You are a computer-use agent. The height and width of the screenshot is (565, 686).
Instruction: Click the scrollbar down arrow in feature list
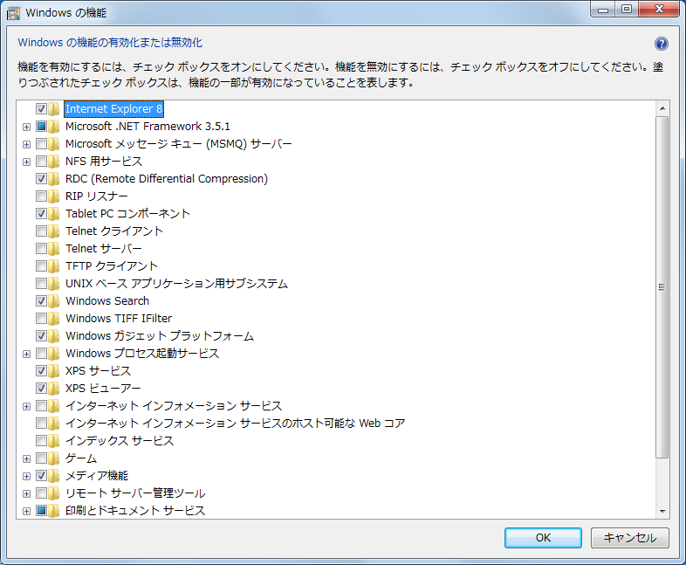[662, 511]
